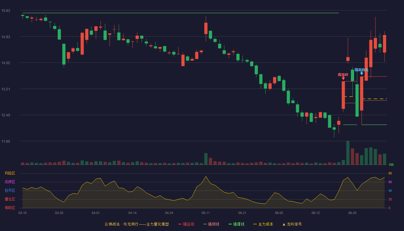Click the 13.21 price axis label
404x231 pixels.
point(5,89)
